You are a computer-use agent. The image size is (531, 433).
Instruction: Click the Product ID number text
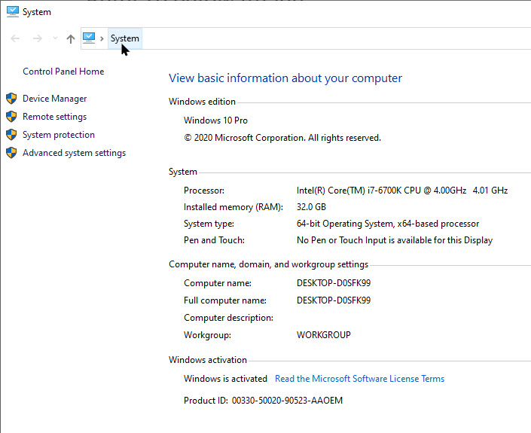287,401
